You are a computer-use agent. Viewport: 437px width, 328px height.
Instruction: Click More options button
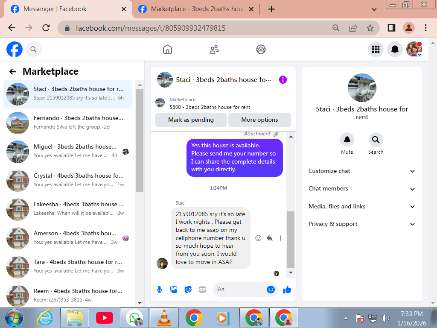[260, 120]
